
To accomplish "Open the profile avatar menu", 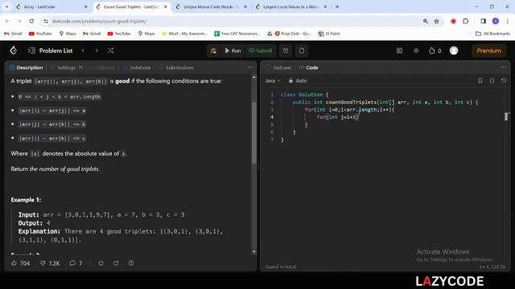I will (454, 51).
